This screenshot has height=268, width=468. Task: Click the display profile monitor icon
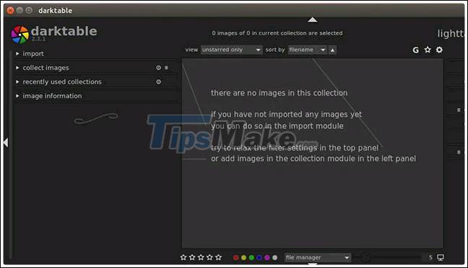click(441, 258)
